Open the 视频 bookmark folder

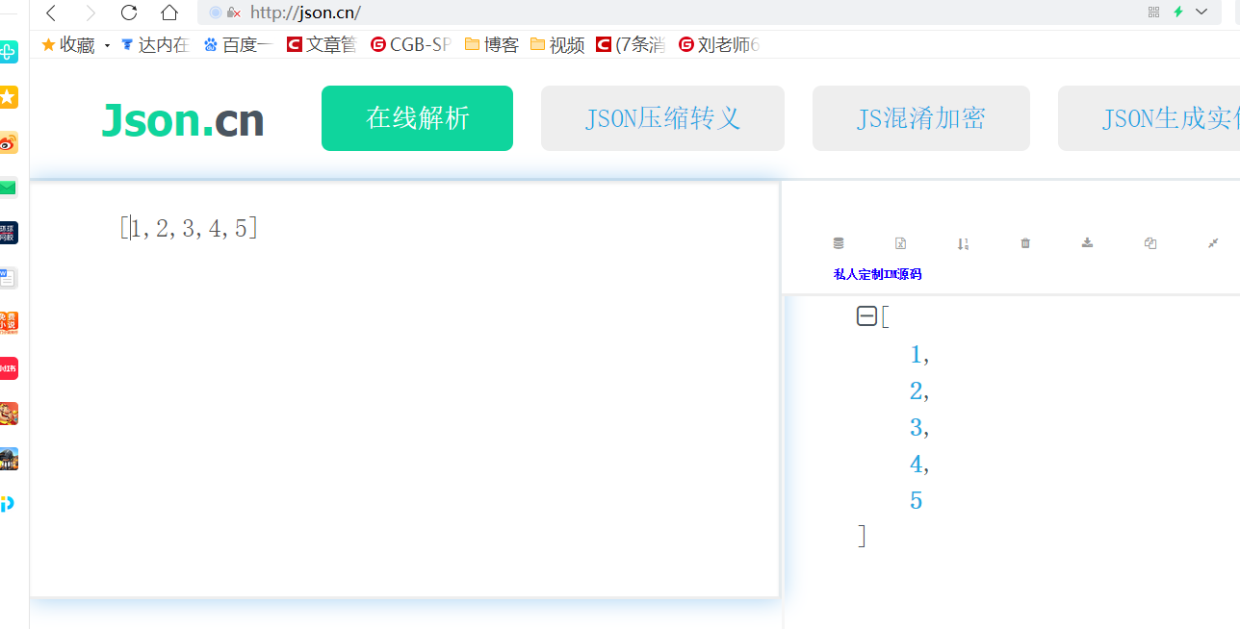(557, 44)
